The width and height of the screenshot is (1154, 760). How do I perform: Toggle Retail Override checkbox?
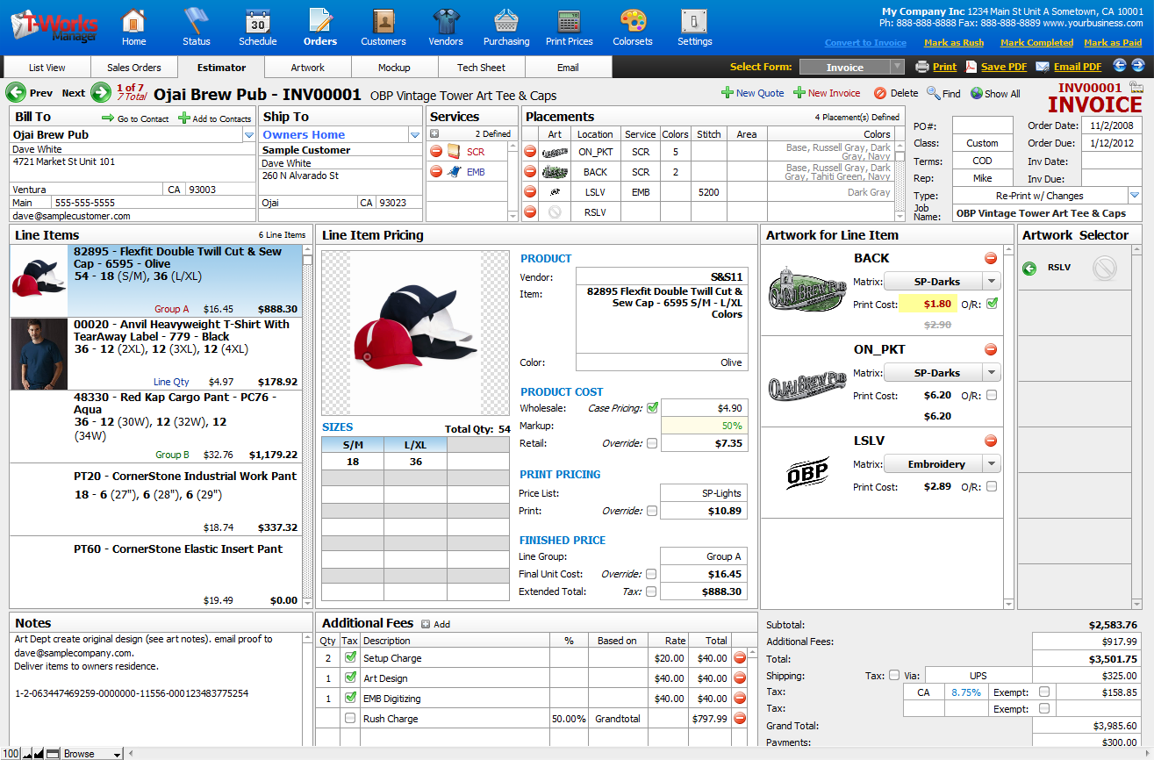point(651,443)
